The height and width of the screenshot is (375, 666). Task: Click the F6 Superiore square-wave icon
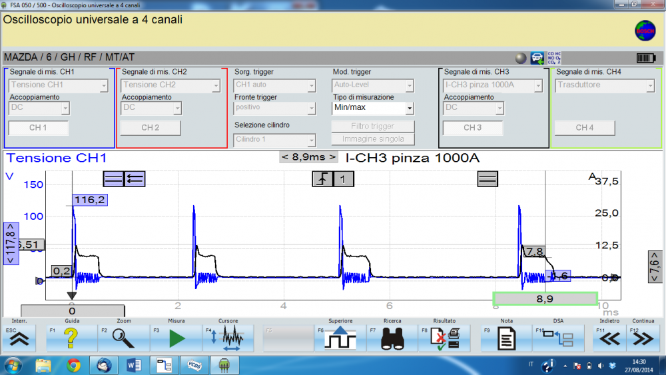coord(340,338)
